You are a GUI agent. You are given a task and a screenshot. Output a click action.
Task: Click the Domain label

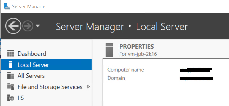(x=116, y=78)
